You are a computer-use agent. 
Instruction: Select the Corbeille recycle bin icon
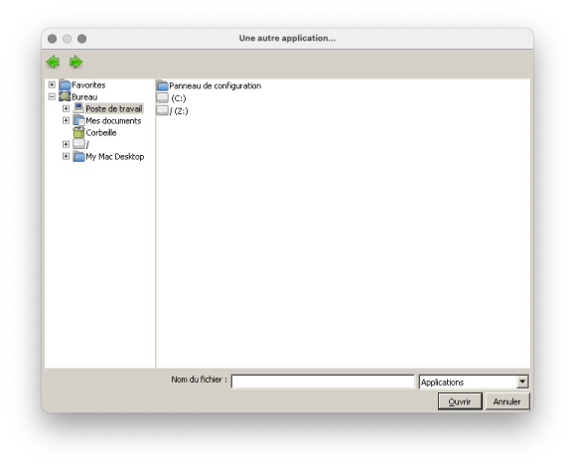point(78,132)
